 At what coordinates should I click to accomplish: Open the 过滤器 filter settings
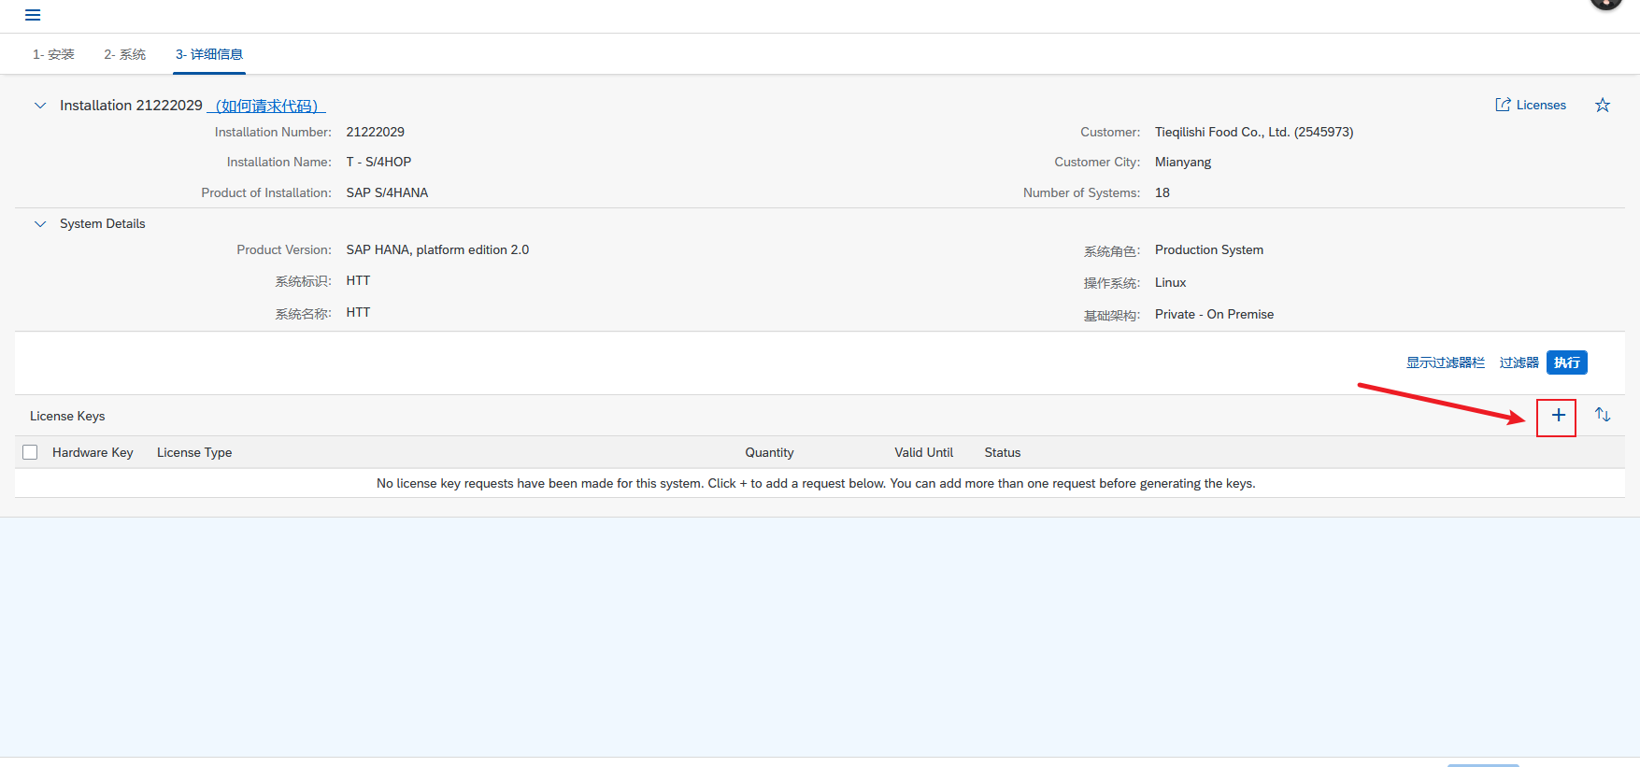(x=1519, y=362)
